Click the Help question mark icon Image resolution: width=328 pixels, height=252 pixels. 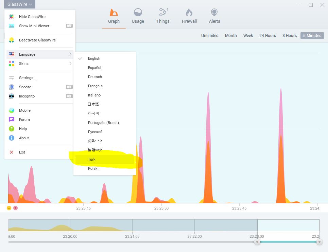pos(12,129)
